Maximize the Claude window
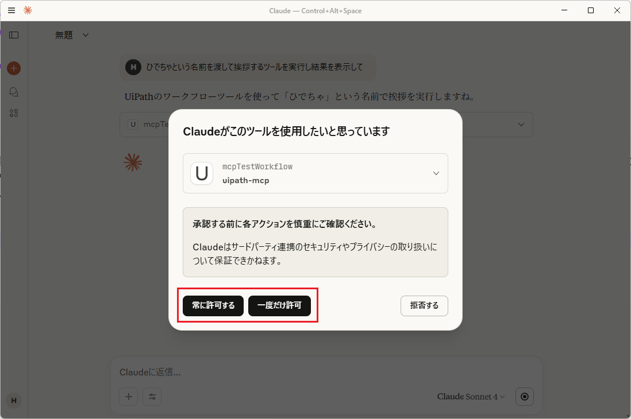This screenshot has height=419, width=631. [x=590, y=10]
